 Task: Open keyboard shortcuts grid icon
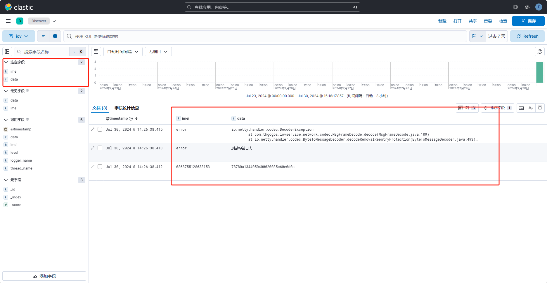click(x=521, y=108)
